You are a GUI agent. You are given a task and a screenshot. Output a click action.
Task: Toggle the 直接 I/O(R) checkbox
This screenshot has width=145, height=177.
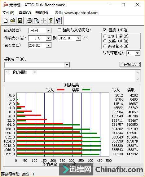click(x=105, y=30)
